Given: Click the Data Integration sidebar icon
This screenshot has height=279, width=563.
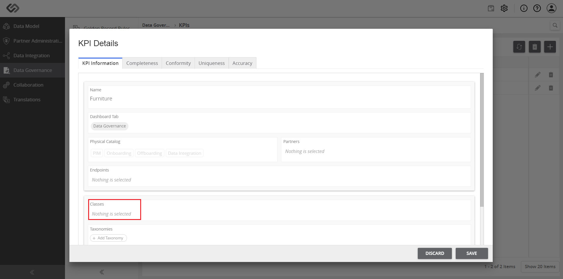Looking at the screenshot, I should [x=6, y=56].
